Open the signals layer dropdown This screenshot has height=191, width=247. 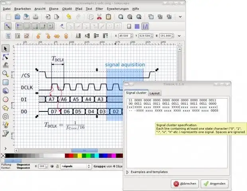[x=76, y=166]
